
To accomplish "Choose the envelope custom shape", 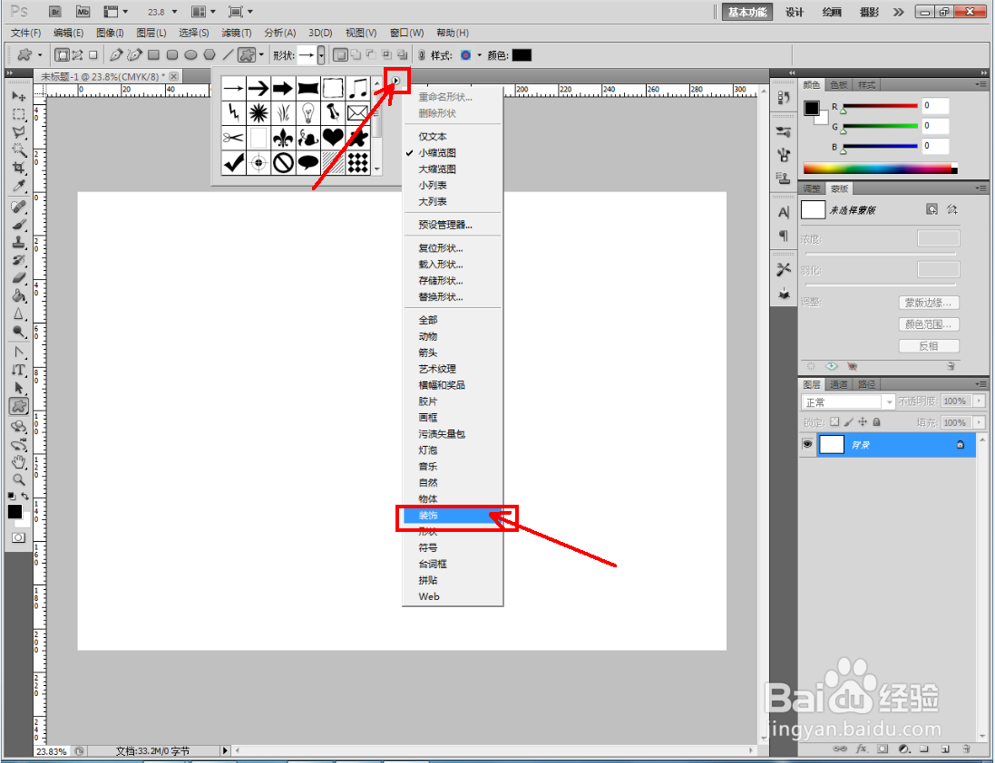I will 357,112.
